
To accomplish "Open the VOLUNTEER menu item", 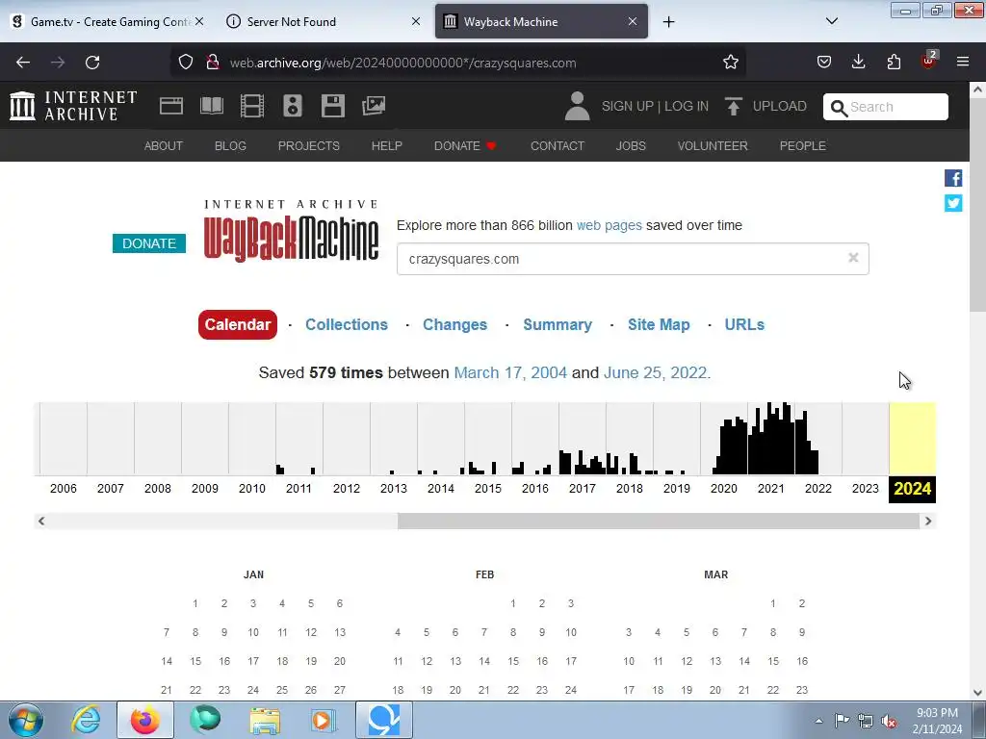I will [713, 146].
